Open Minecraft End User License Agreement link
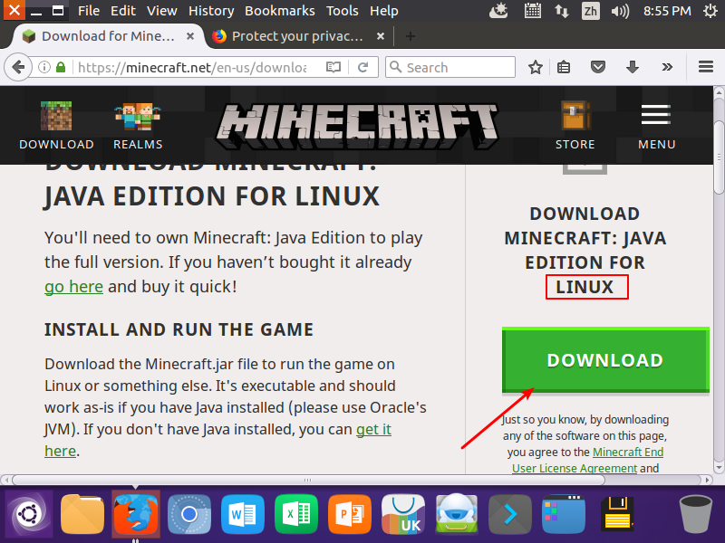 (628, 452)
